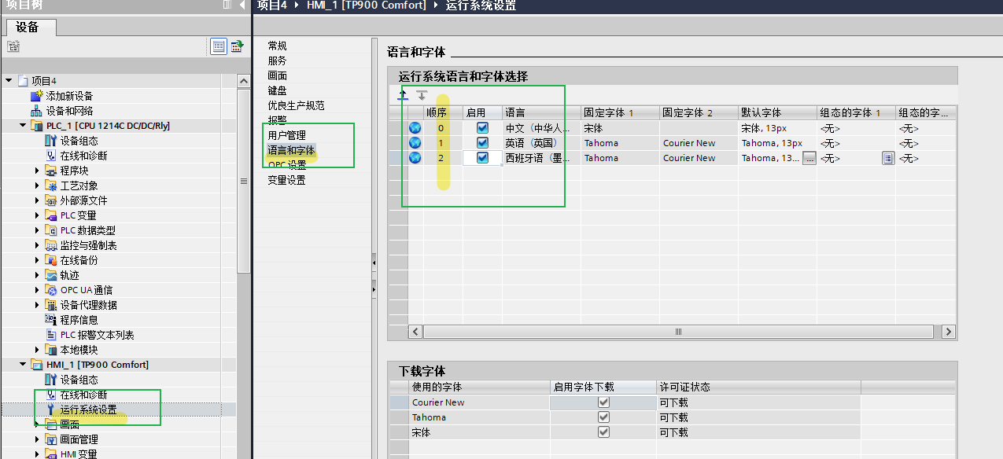Expand the 程序块 node
This screenshot has height=459, width=1003.
pyautogui.click(x=37, y=171)
